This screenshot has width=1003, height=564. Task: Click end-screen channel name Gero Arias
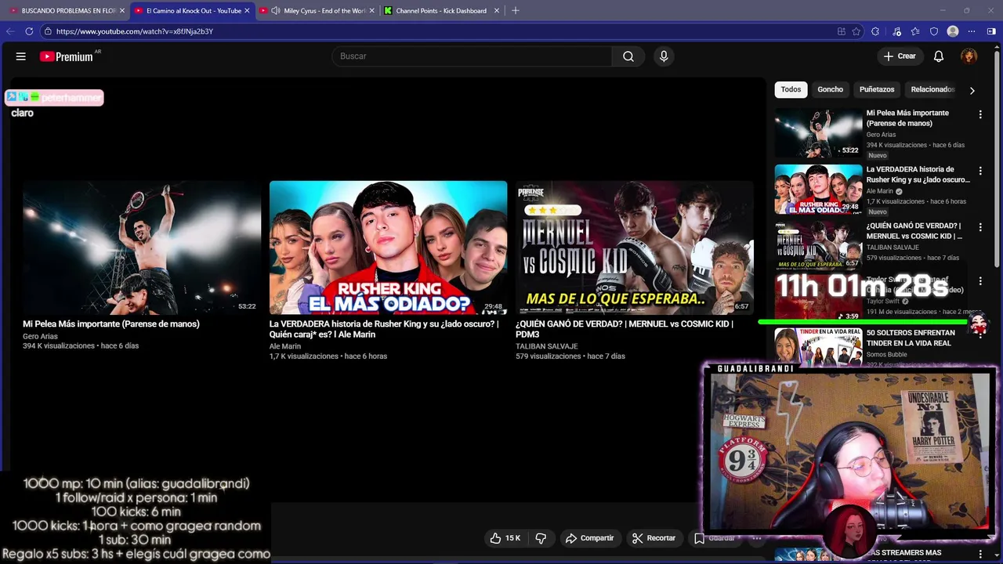[x=40, y=336]
